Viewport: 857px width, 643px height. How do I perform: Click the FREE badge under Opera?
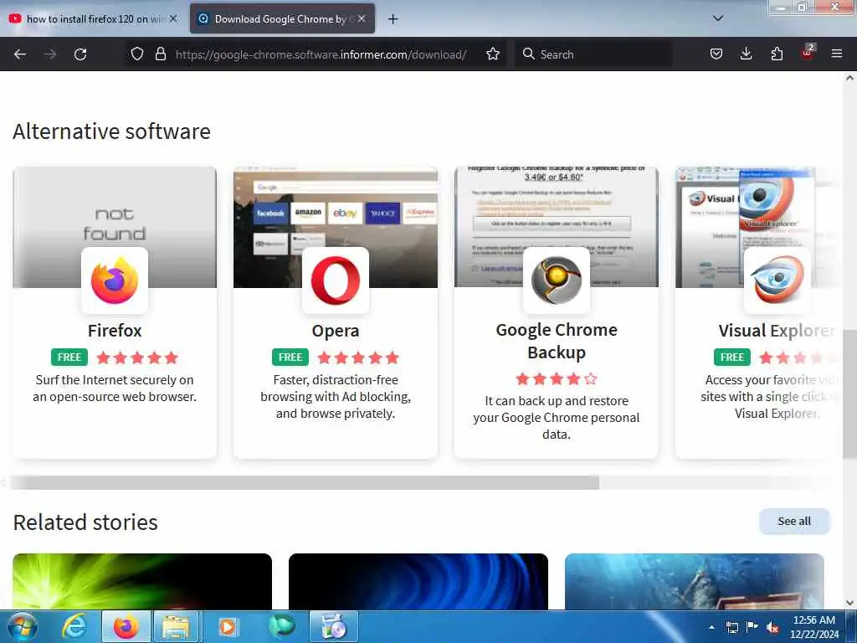(290, 357)
